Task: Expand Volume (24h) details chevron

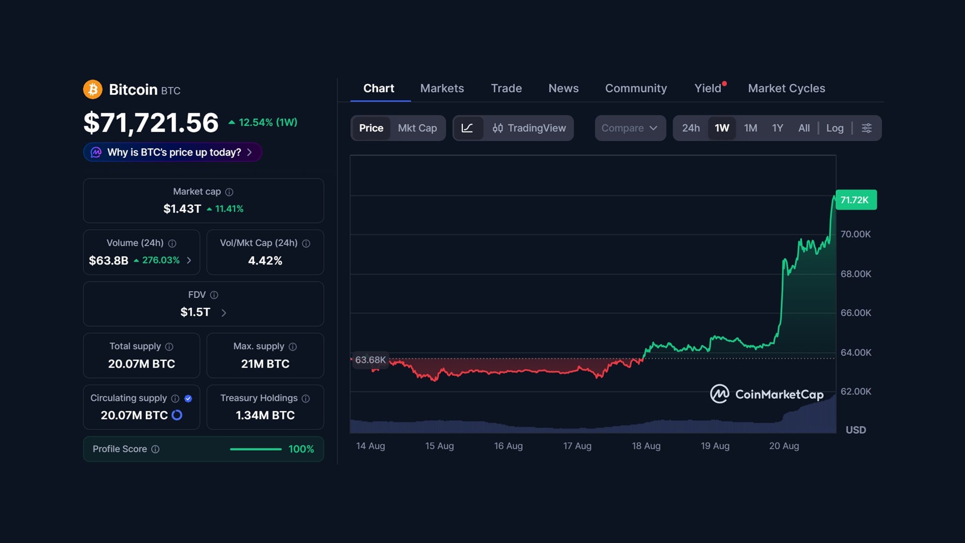Action: tap(189, 260)
